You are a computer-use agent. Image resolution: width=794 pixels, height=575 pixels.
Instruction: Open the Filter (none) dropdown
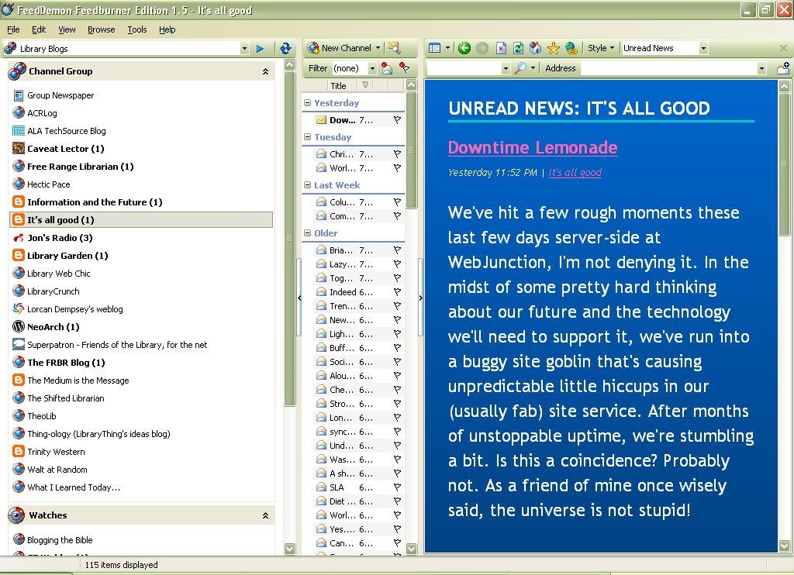(372, 68)
